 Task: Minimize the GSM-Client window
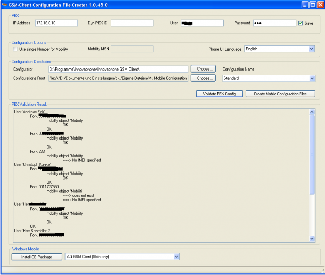click(x=305, y=5)
